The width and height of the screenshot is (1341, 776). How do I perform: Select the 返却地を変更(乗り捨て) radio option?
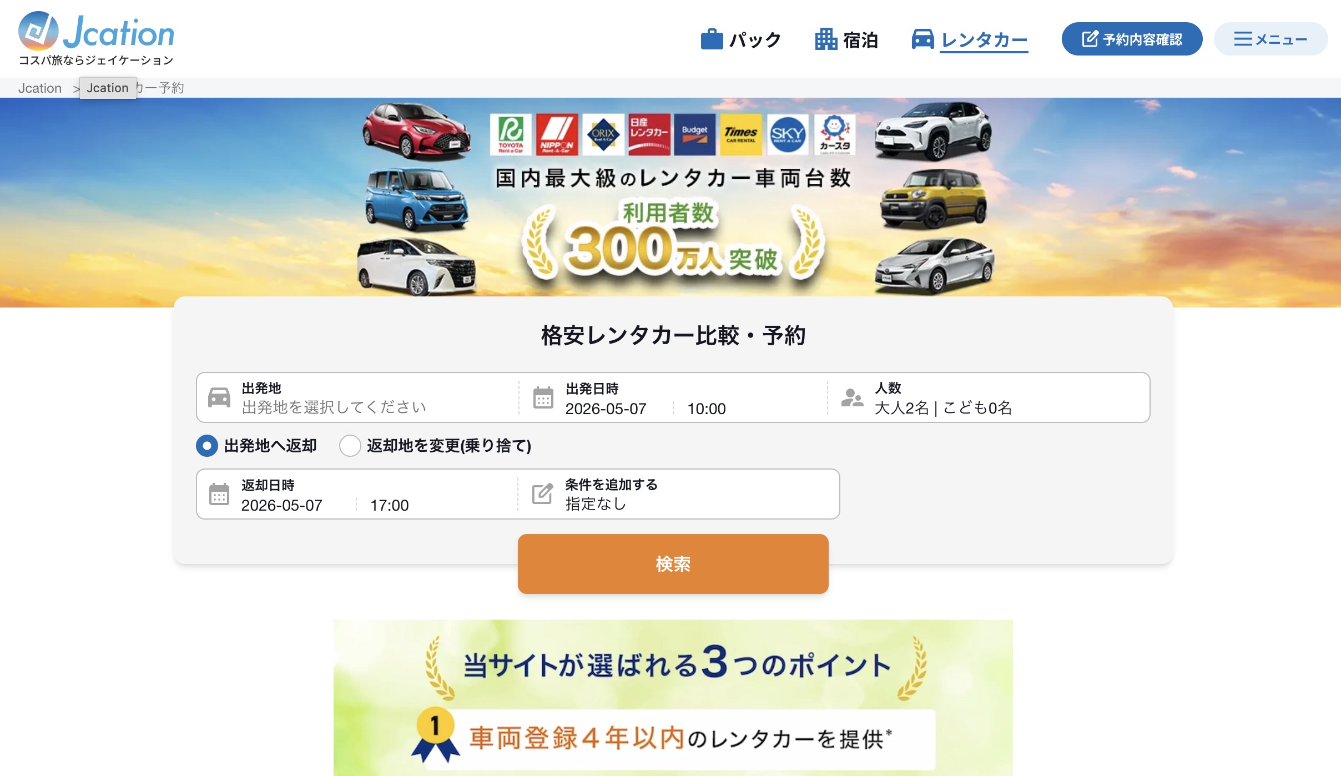[x=350, y=446]
